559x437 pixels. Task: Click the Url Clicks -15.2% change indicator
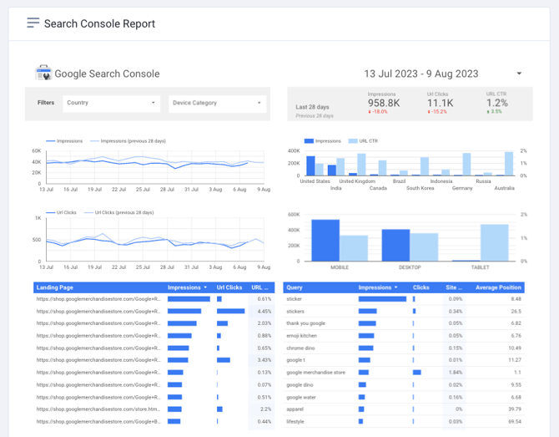click(437, 112)
